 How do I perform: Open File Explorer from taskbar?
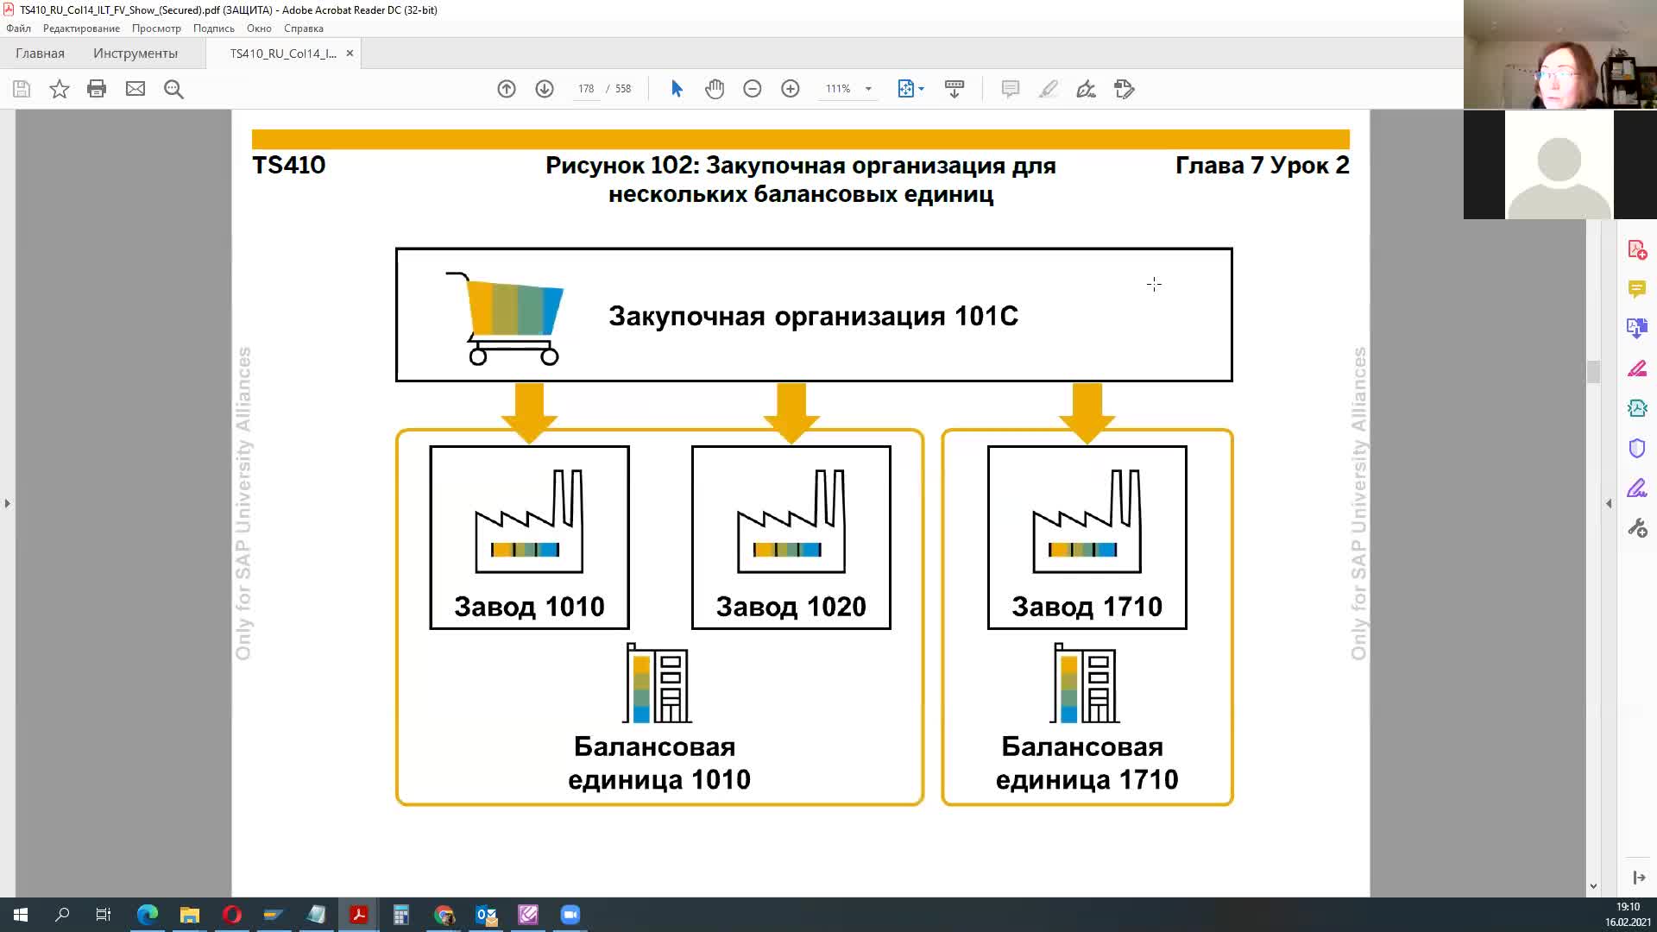tap(190, 915)
